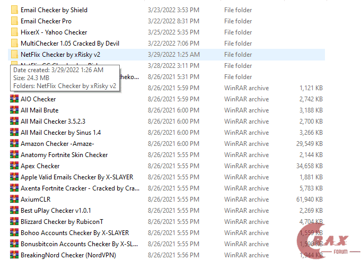Click the name NetFlix Checker by xRisky v2
The height and width of the screenshot is (260, 361).
click(60, 55)
